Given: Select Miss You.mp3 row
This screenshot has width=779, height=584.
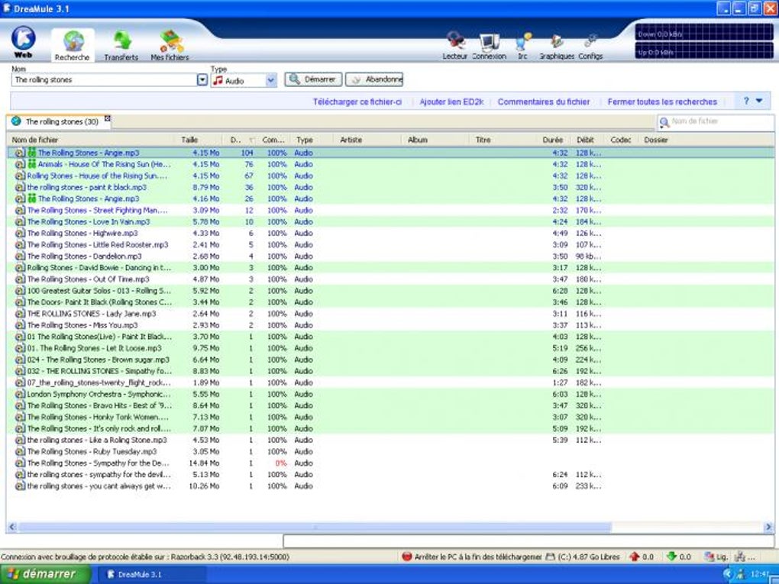Looking at the screenshot, I should [390, 325].
